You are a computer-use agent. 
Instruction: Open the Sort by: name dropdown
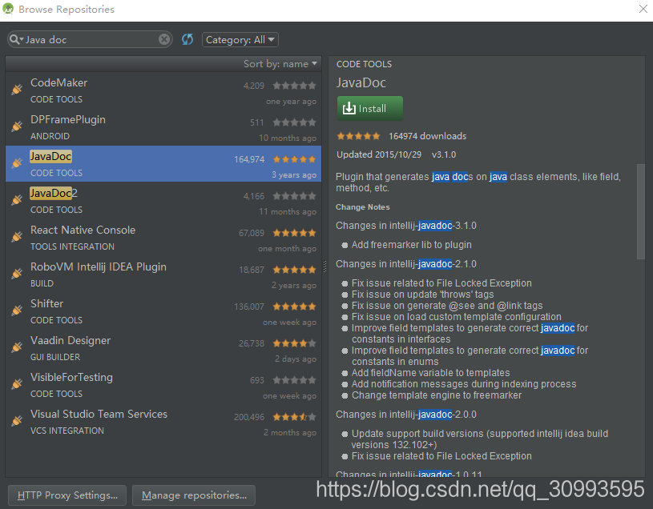click(280, 64)
